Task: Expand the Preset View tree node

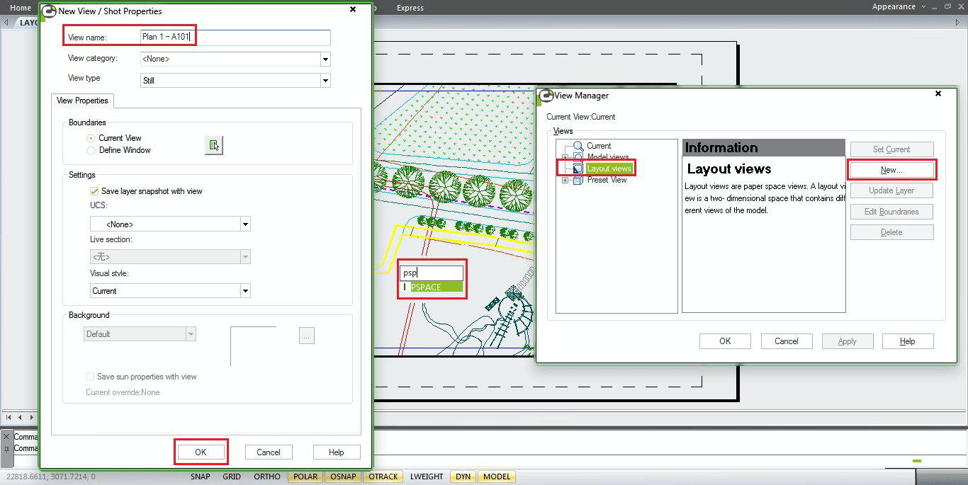Action: 565,180
